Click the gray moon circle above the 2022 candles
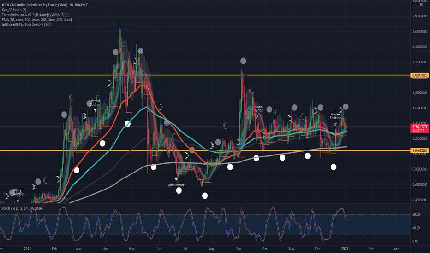This screenshot has height=253, width=430. tap(346, 107)
